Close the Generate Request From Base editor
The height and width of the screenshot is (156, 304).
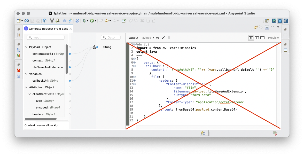(71, 29)
